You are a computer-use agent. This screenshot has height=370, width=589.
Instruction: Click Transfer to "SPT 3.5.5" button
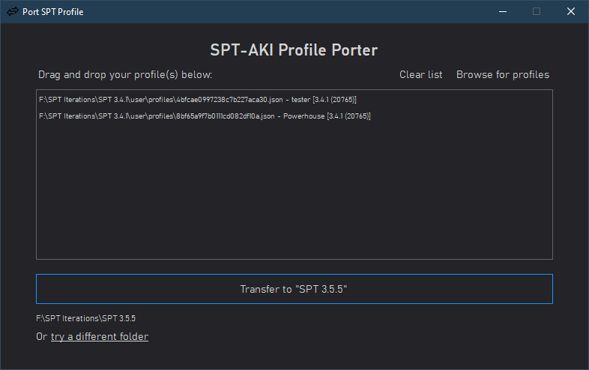coord(294,289)
